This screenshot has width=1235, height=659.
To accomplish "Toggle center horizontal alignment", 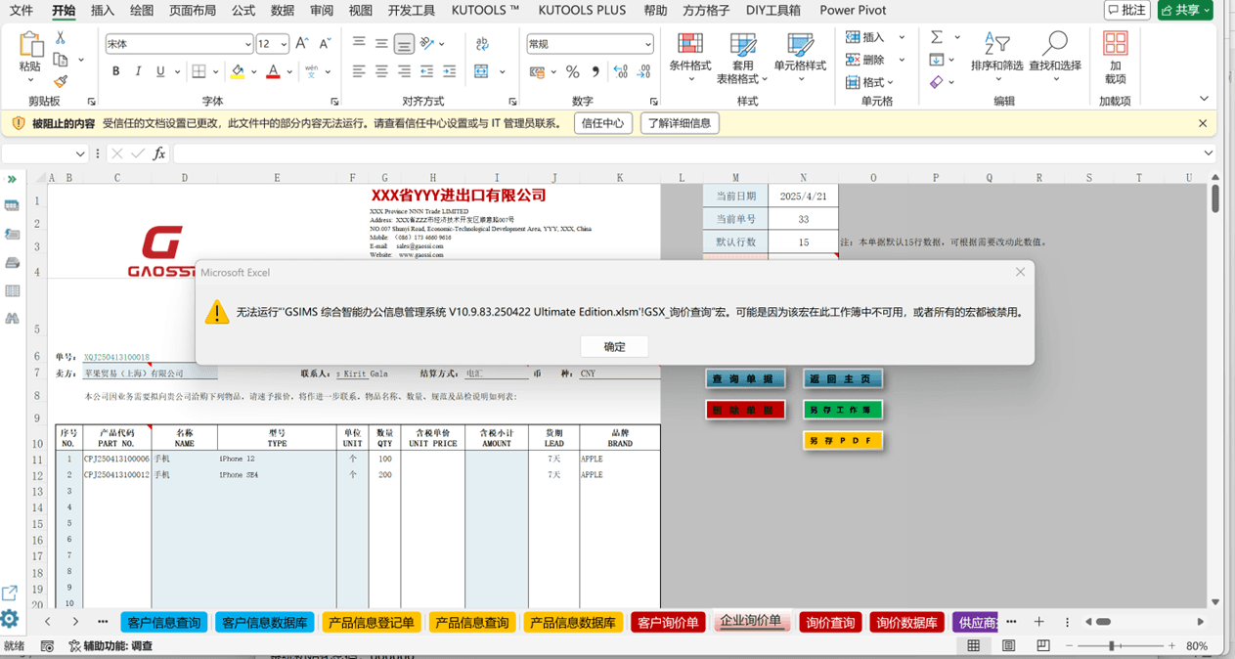I will (x=381, y=71).
